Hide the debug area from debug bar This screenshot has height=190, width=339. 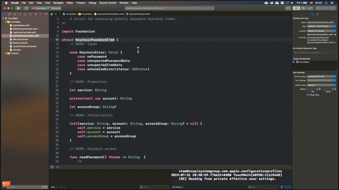52,167
